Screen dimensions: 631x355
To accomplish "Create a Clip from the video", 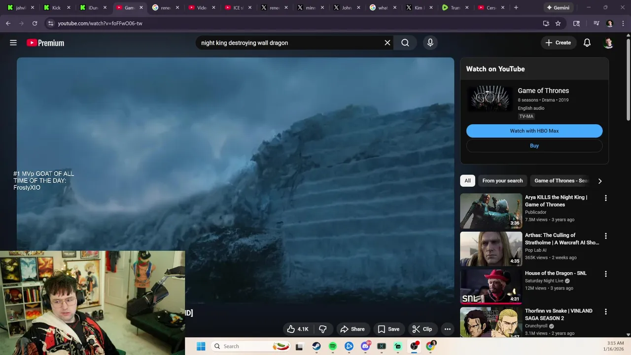I will (x=422, y=329).
